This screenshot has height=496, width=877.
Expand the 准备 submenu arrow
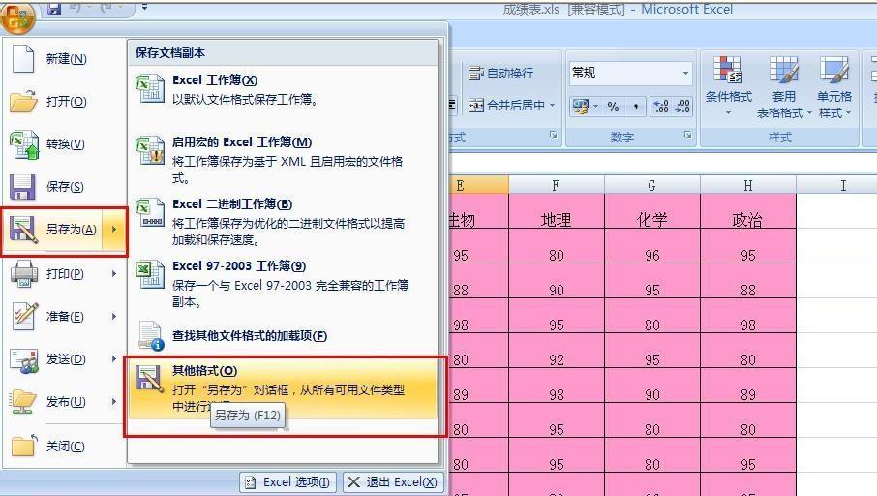(x=114, y=317)
